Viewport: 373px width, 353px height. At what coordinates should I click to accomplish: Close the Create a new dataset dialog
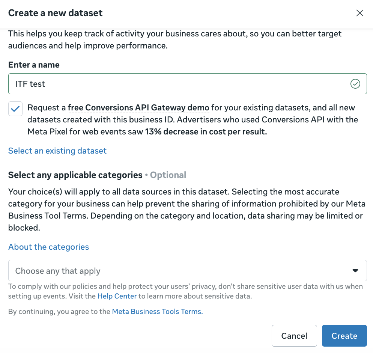359,13
